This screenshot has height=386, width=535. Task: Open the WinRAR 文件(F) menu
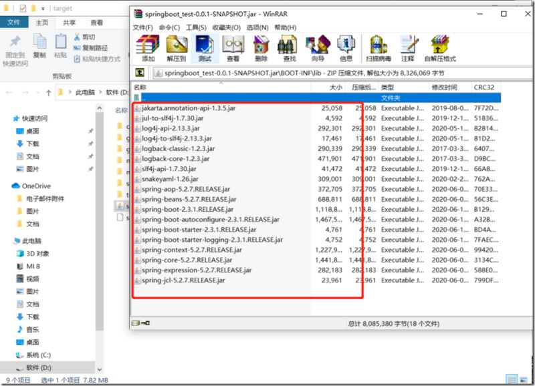click(x=142, y=27)
